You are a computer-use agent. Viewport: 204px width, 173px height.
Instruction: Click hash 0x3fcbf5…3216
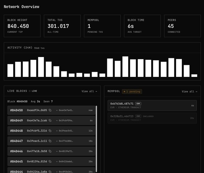click(37, 131)
